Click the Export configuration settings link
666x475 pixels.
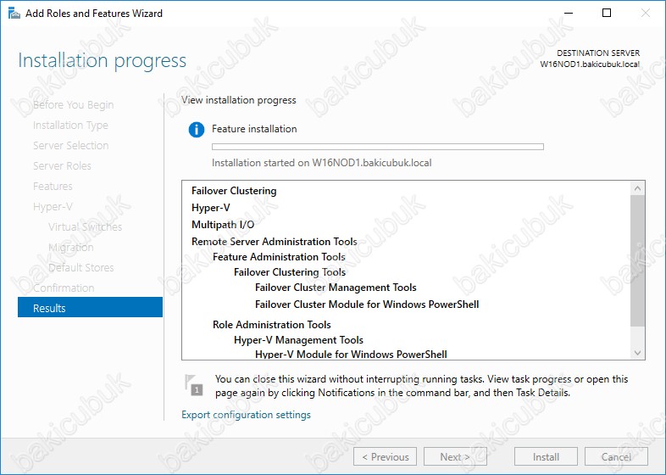point(246,415)
